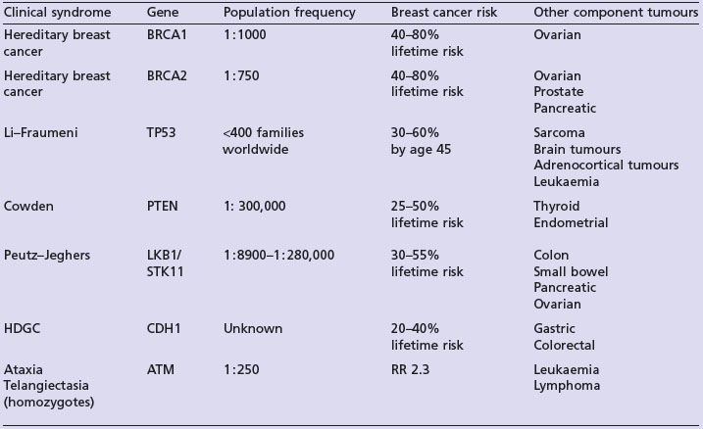Select the 1:8900–1:280,000 frequency cell

coord(279,255)
